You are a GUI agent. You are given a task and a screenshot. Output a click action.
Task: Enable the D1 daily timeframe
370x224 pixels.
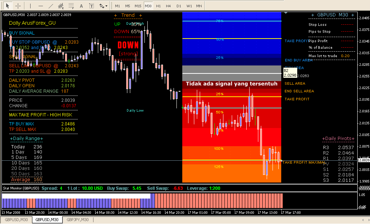179,6
